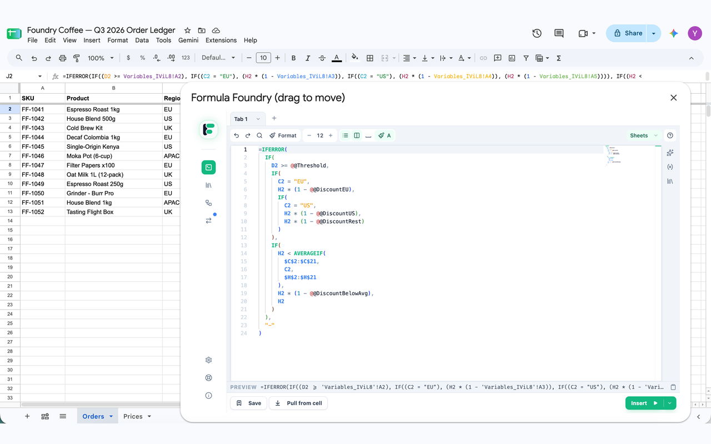Open the comments icon in Sheets header
This screenshot has height=444, width=711.
[559, 33]
